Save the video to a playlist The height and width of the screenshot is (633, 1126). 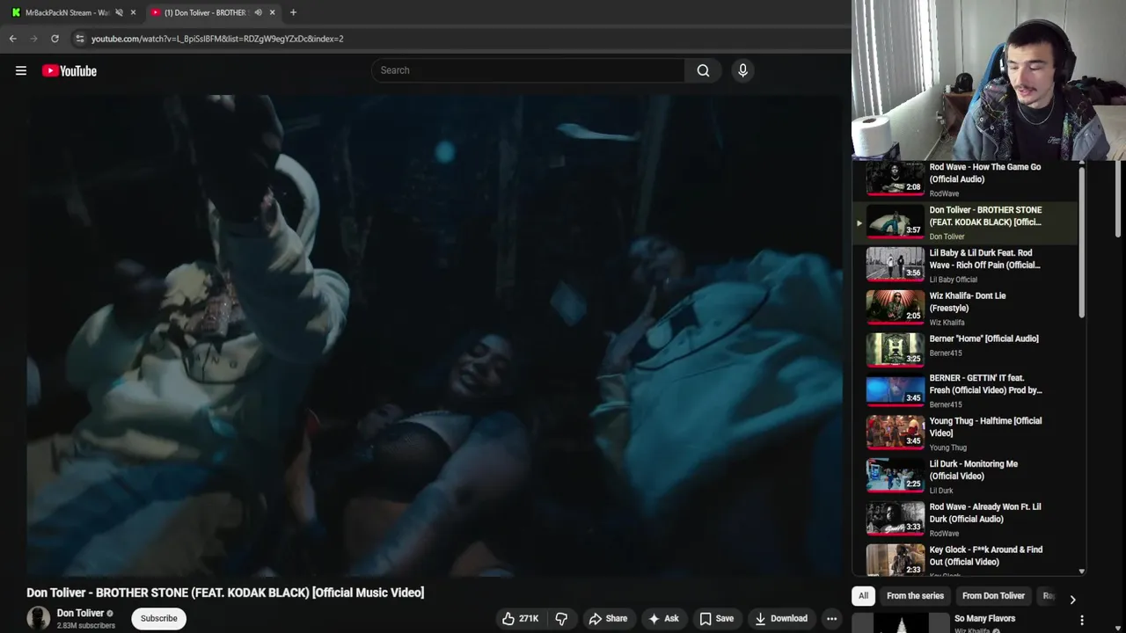716,618
